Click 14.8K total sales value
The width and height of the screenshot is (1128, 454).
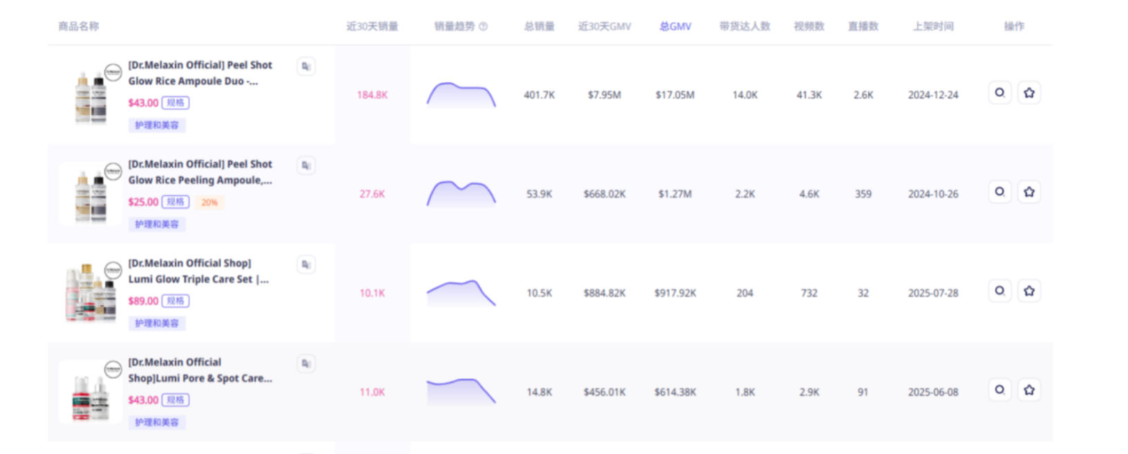[539, 392]
